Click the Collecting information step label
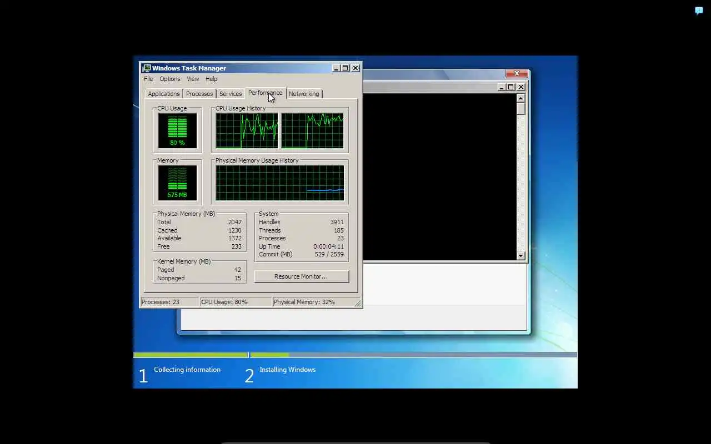The width and height of the screenshot is (711, 444). tap(187, 370)
